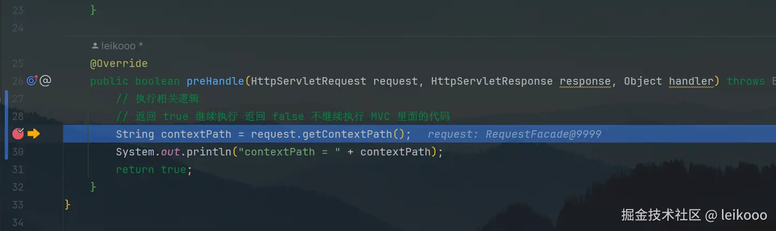Click line number 33 in the gutter

pos(18,205)
